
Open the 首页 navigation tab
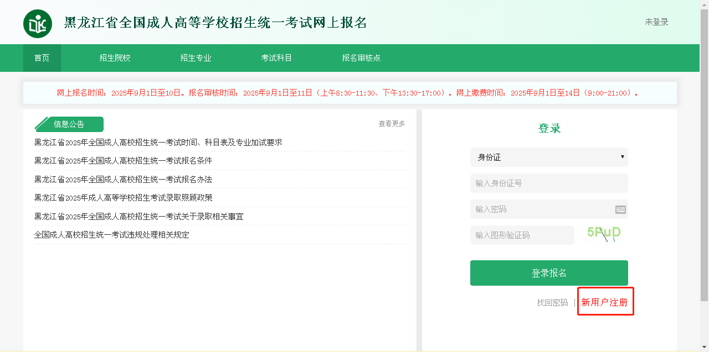pos(42,58)
